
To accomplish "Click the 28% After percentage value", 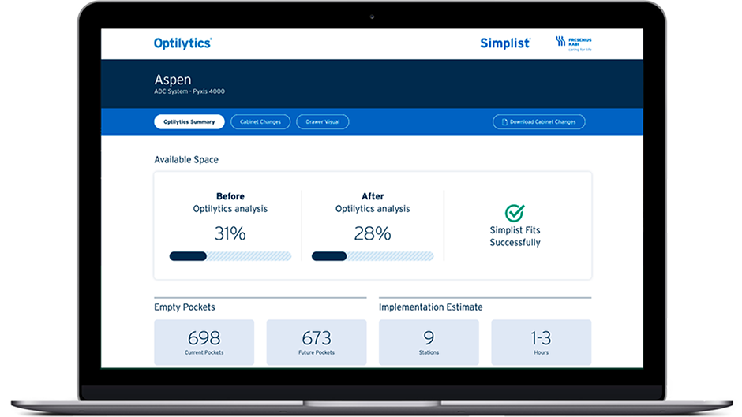I will [x=373, y=233].
